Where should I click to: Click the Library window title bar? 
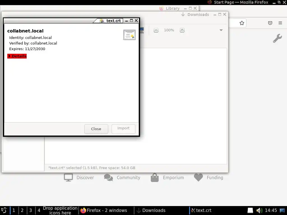100,8
